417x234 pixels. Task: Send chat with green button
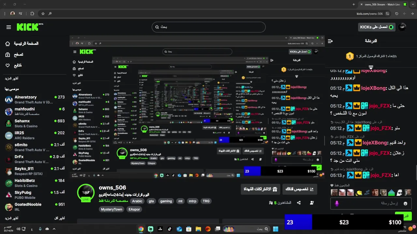[x=403, y=215]
